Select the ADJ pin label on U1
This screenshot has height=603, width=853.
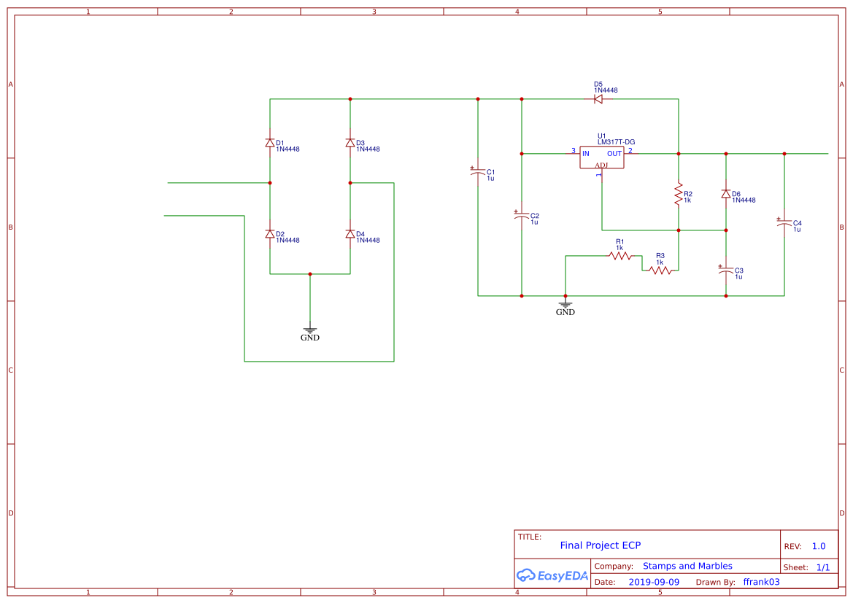pos(600,166)
